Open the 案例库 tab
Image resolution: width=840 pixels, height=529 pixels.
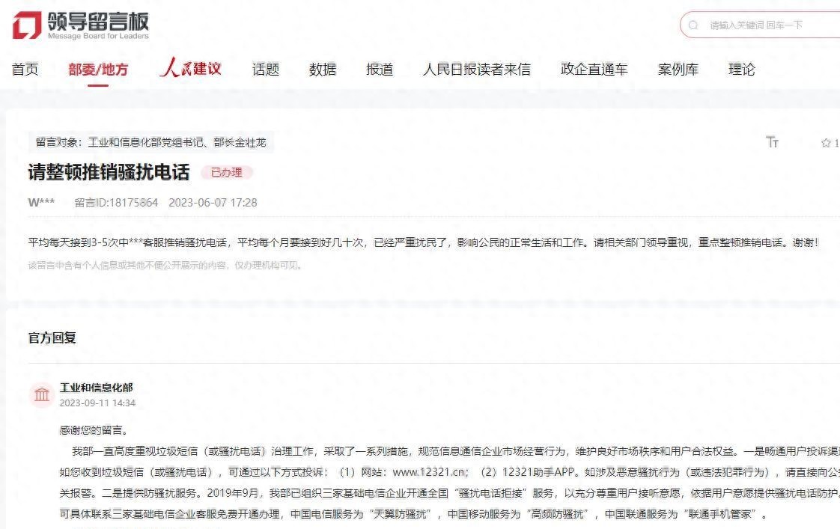click(x=678, y=70)
